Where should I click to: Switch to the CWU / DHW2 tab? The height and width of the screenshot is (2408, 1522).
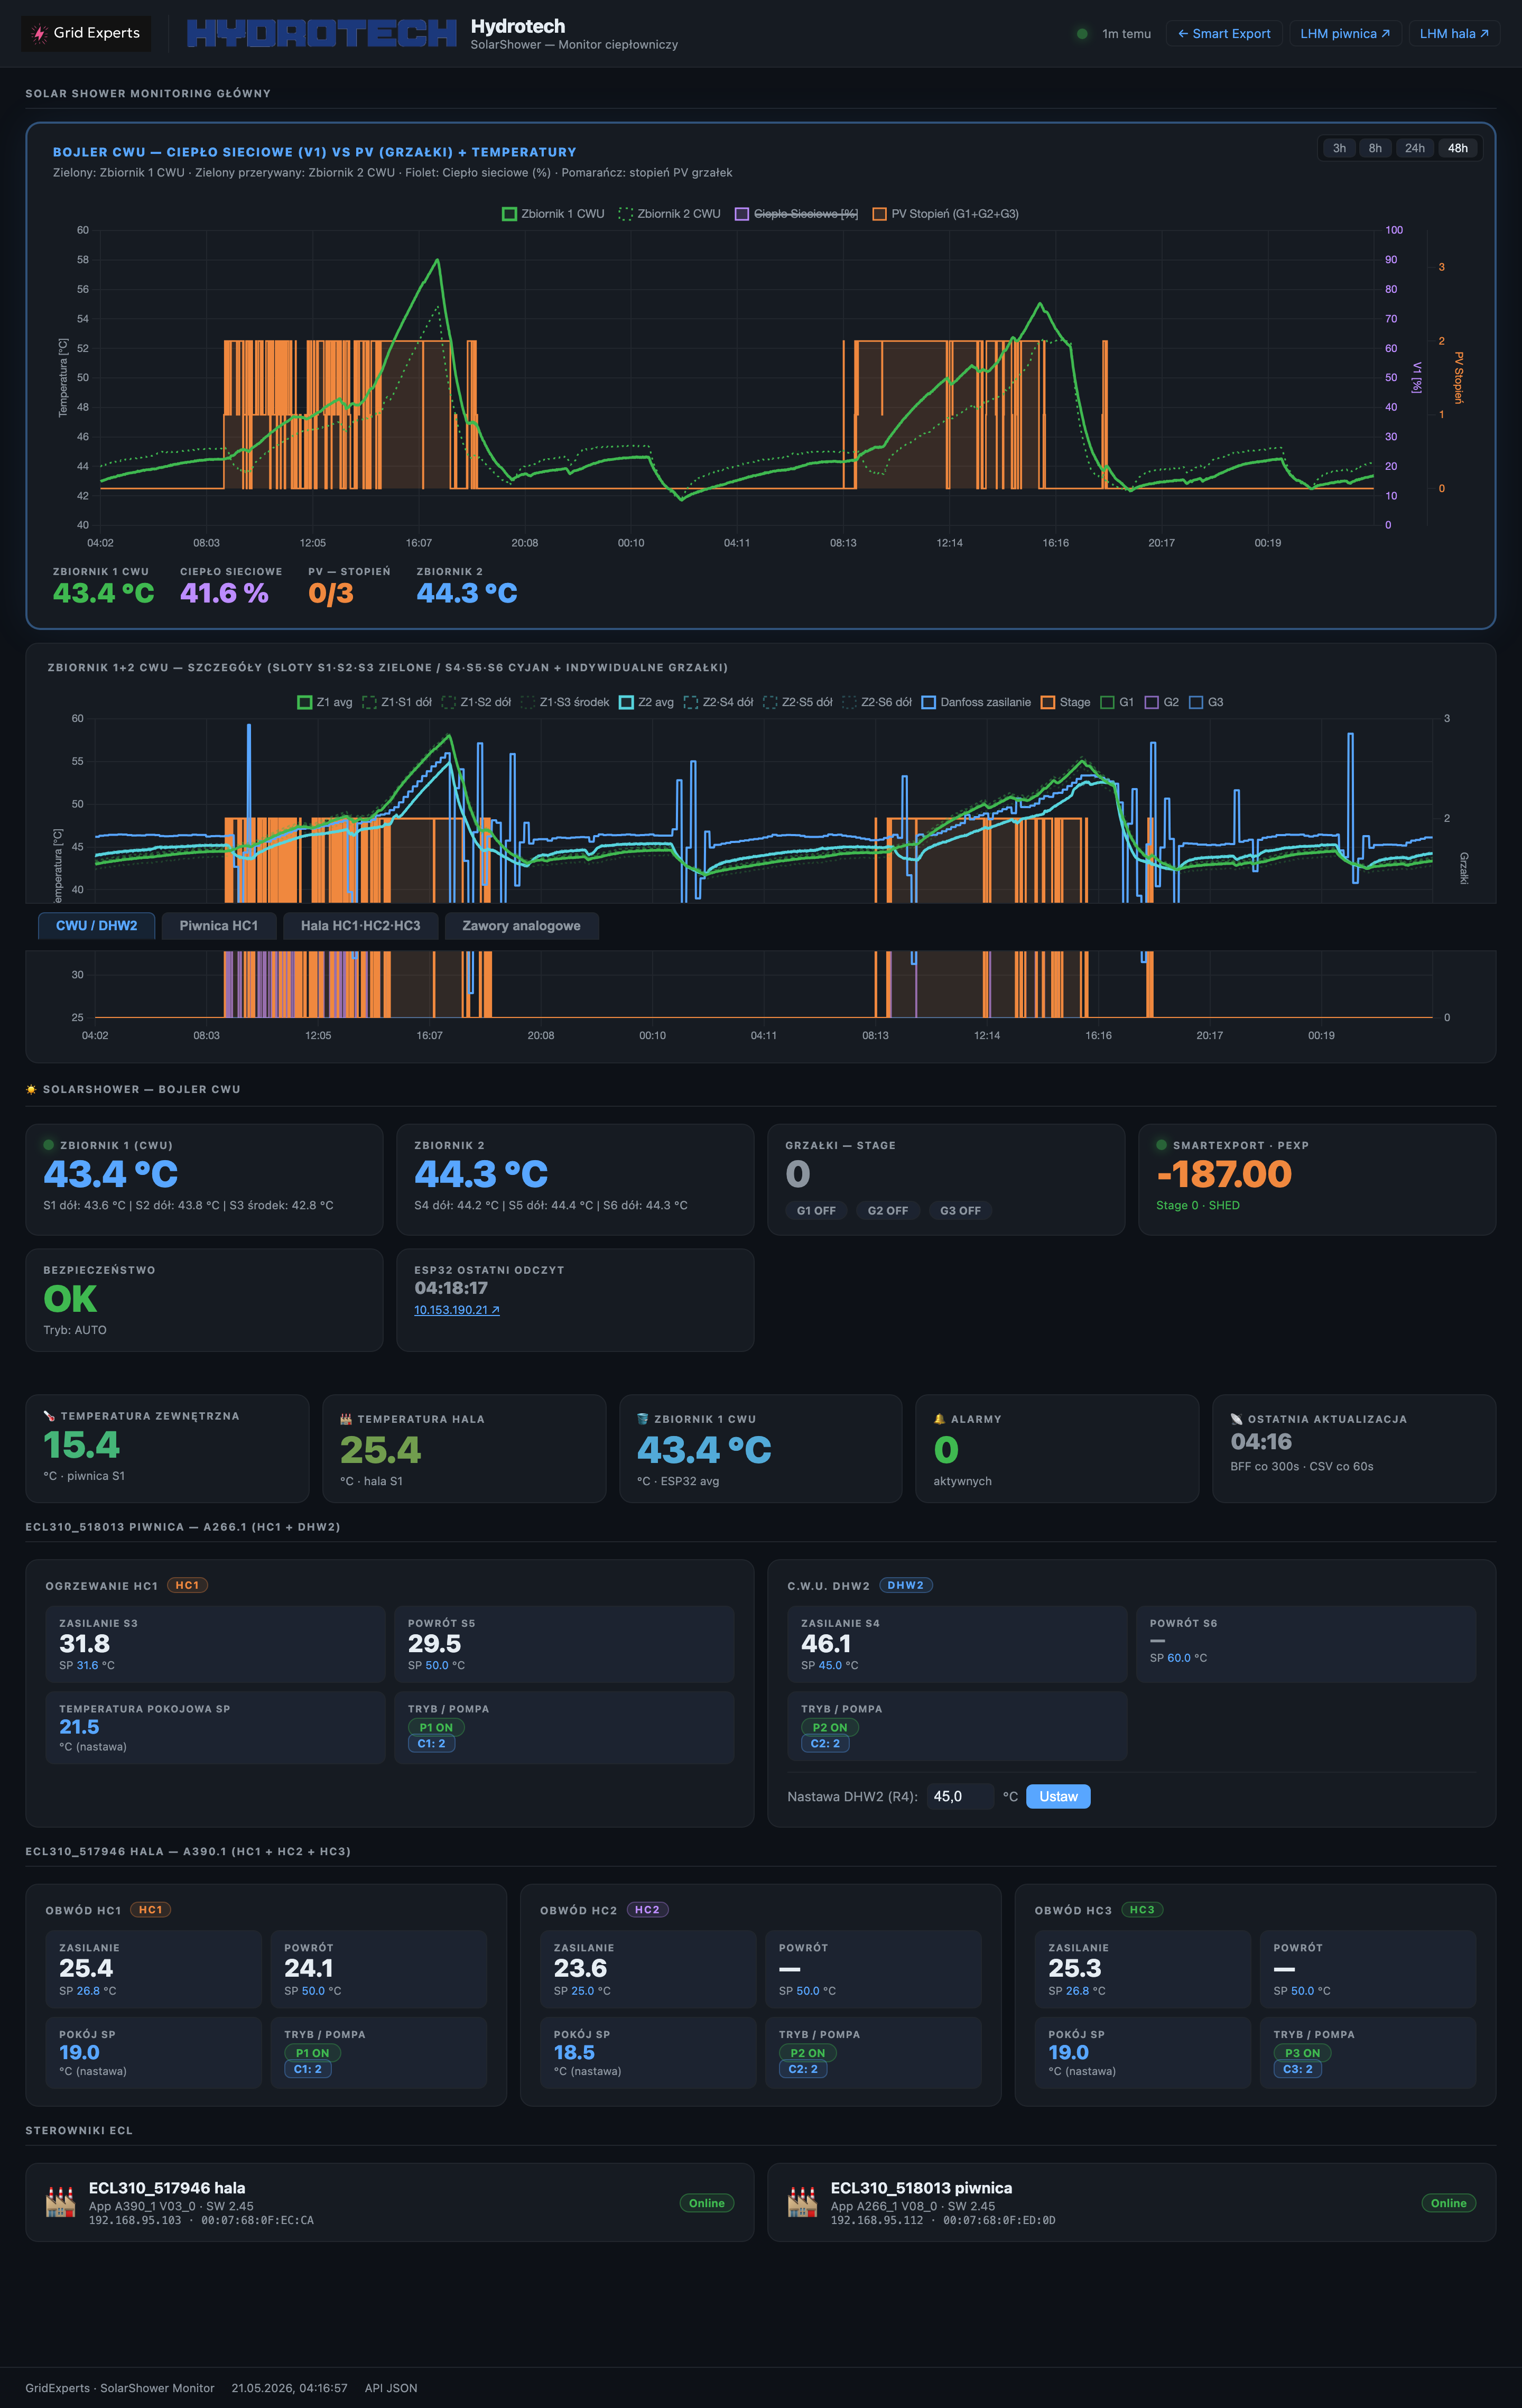pos(97,926)
